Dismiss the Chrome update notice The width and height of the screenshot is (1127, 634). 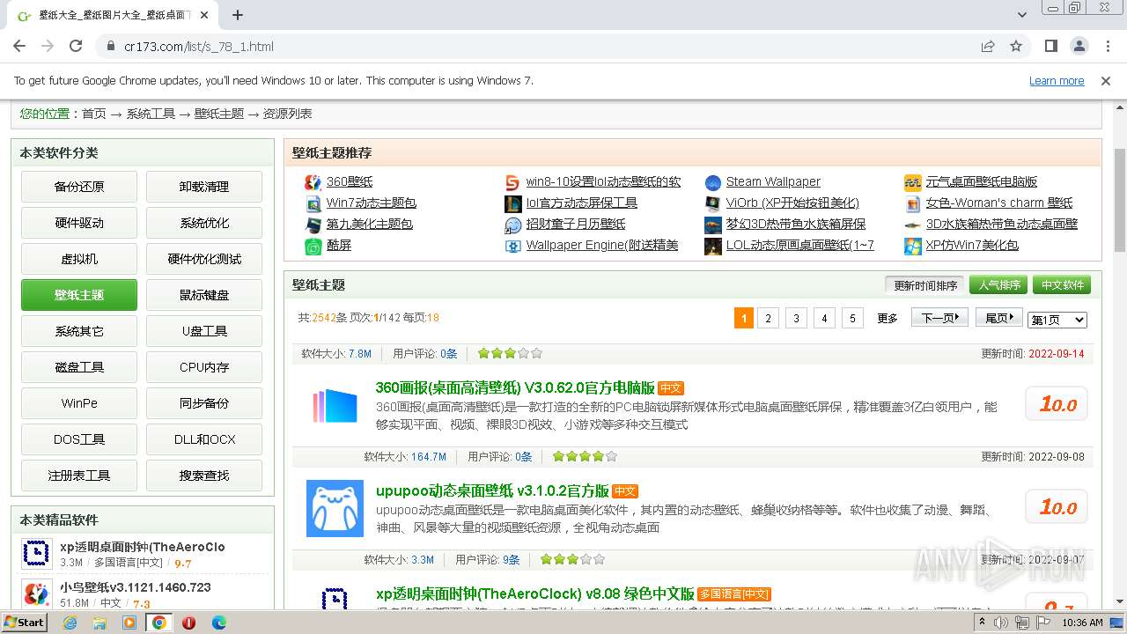(x=1106, y=80)
